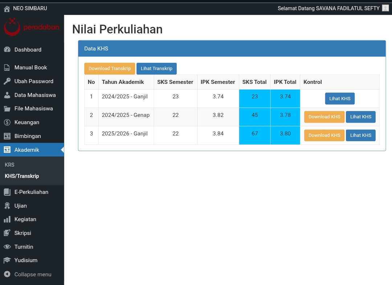Click the E-Perkuliahan book icon

click(7, 192)
